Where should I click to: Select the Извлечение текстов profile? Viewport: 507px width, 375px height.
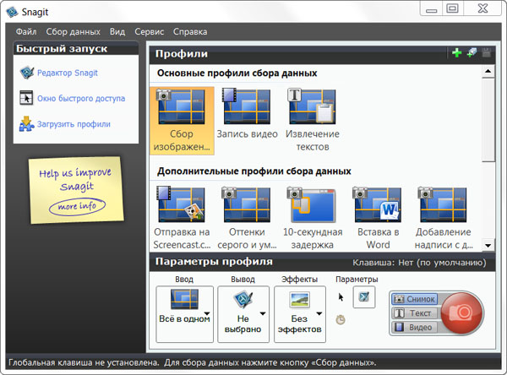[x=313, y=120]
